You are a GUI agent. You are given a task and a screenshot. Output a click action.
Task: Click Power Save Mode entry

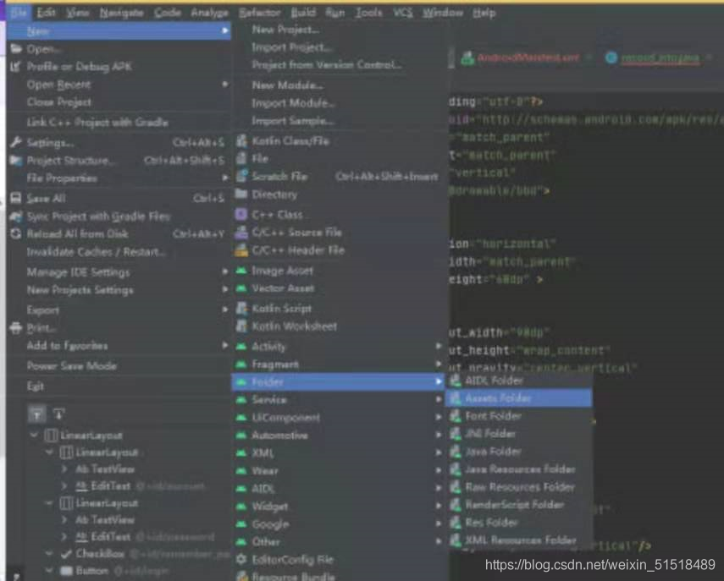[x=119, y=365]
